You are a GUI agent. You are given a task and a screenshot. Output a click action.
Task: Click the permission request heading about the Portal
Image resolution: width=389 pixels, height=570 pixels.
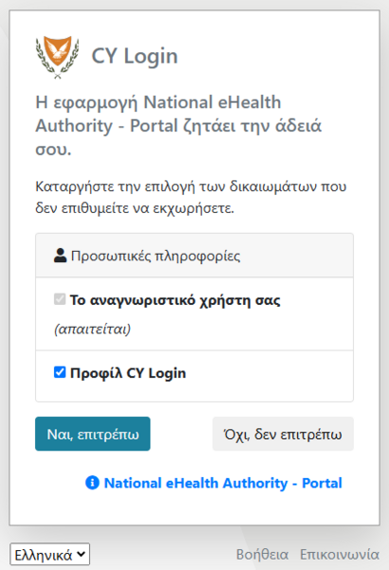coord(178,125)
